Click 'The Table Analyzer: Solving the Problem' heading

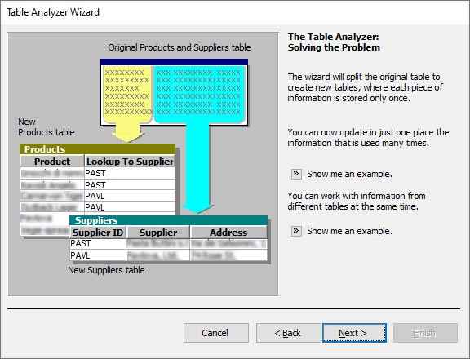pyautogui.click(x=334, y=42)
